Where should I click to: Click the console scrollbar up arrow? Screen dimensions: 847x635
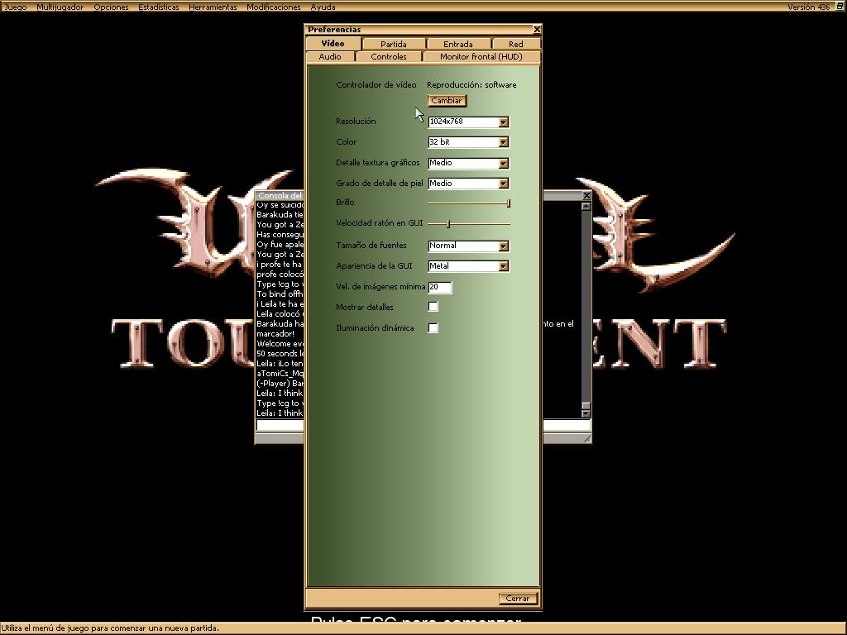click(x=586, y=206)
